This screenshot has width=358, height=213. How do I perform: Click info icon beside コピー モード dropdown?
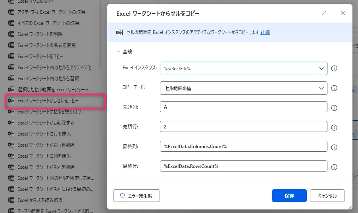(x=334, y=88)
